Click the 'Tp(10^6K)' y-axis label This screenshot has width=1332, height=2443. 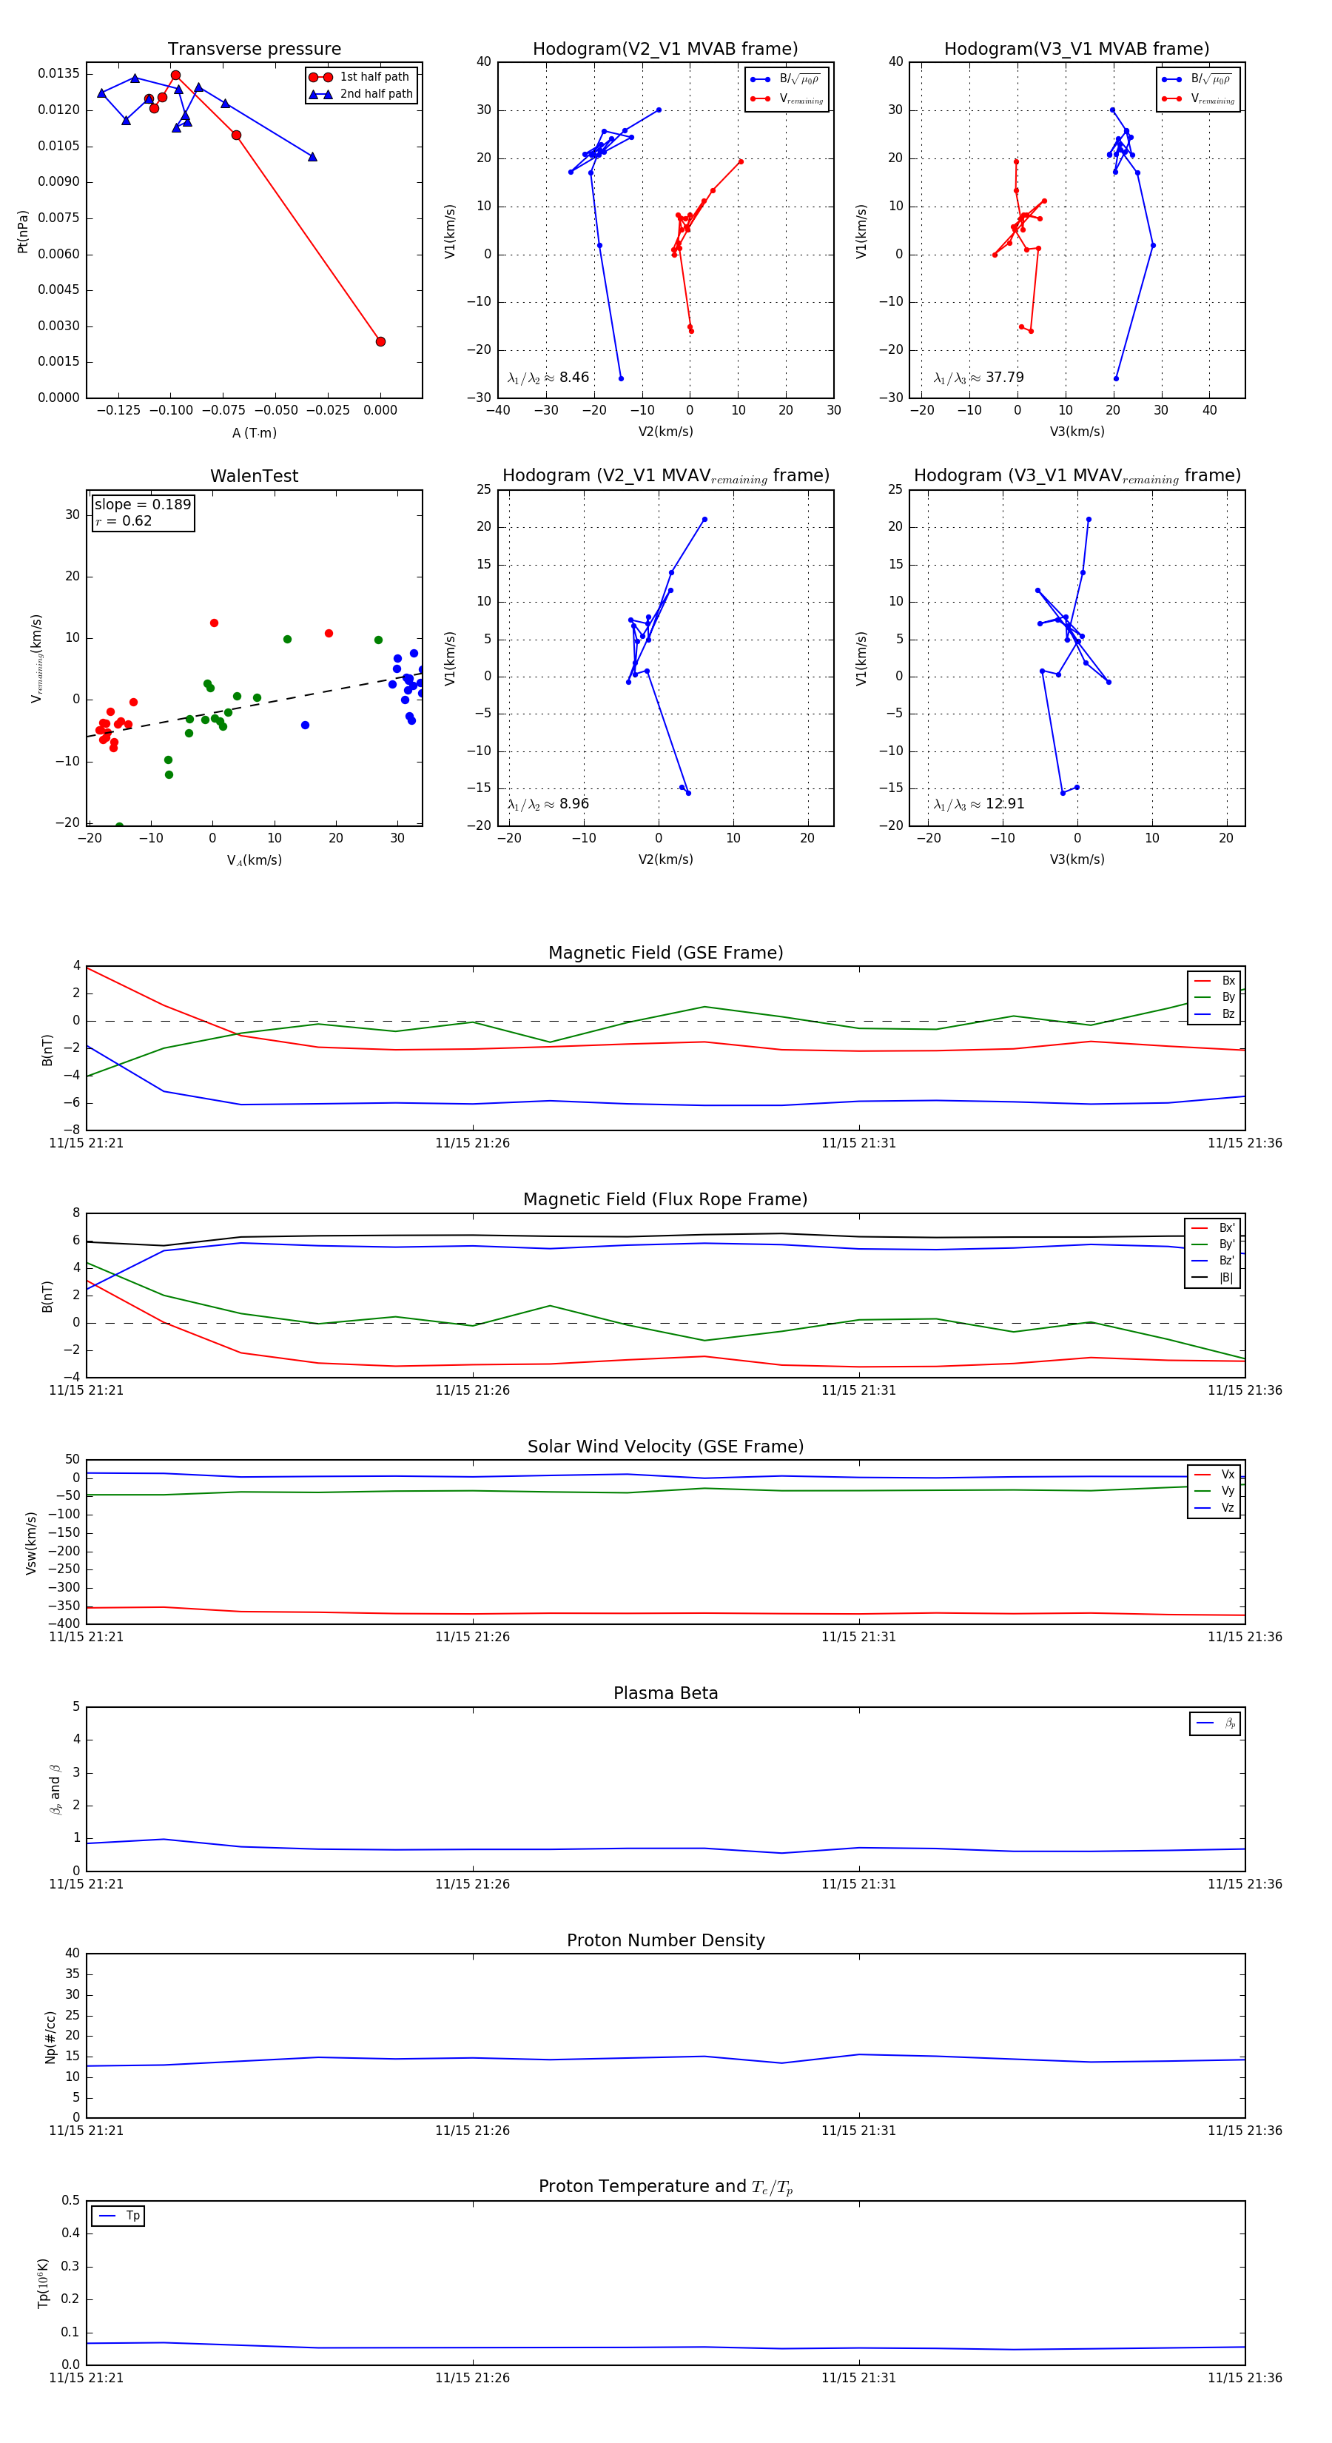[x=43, y=2283]
